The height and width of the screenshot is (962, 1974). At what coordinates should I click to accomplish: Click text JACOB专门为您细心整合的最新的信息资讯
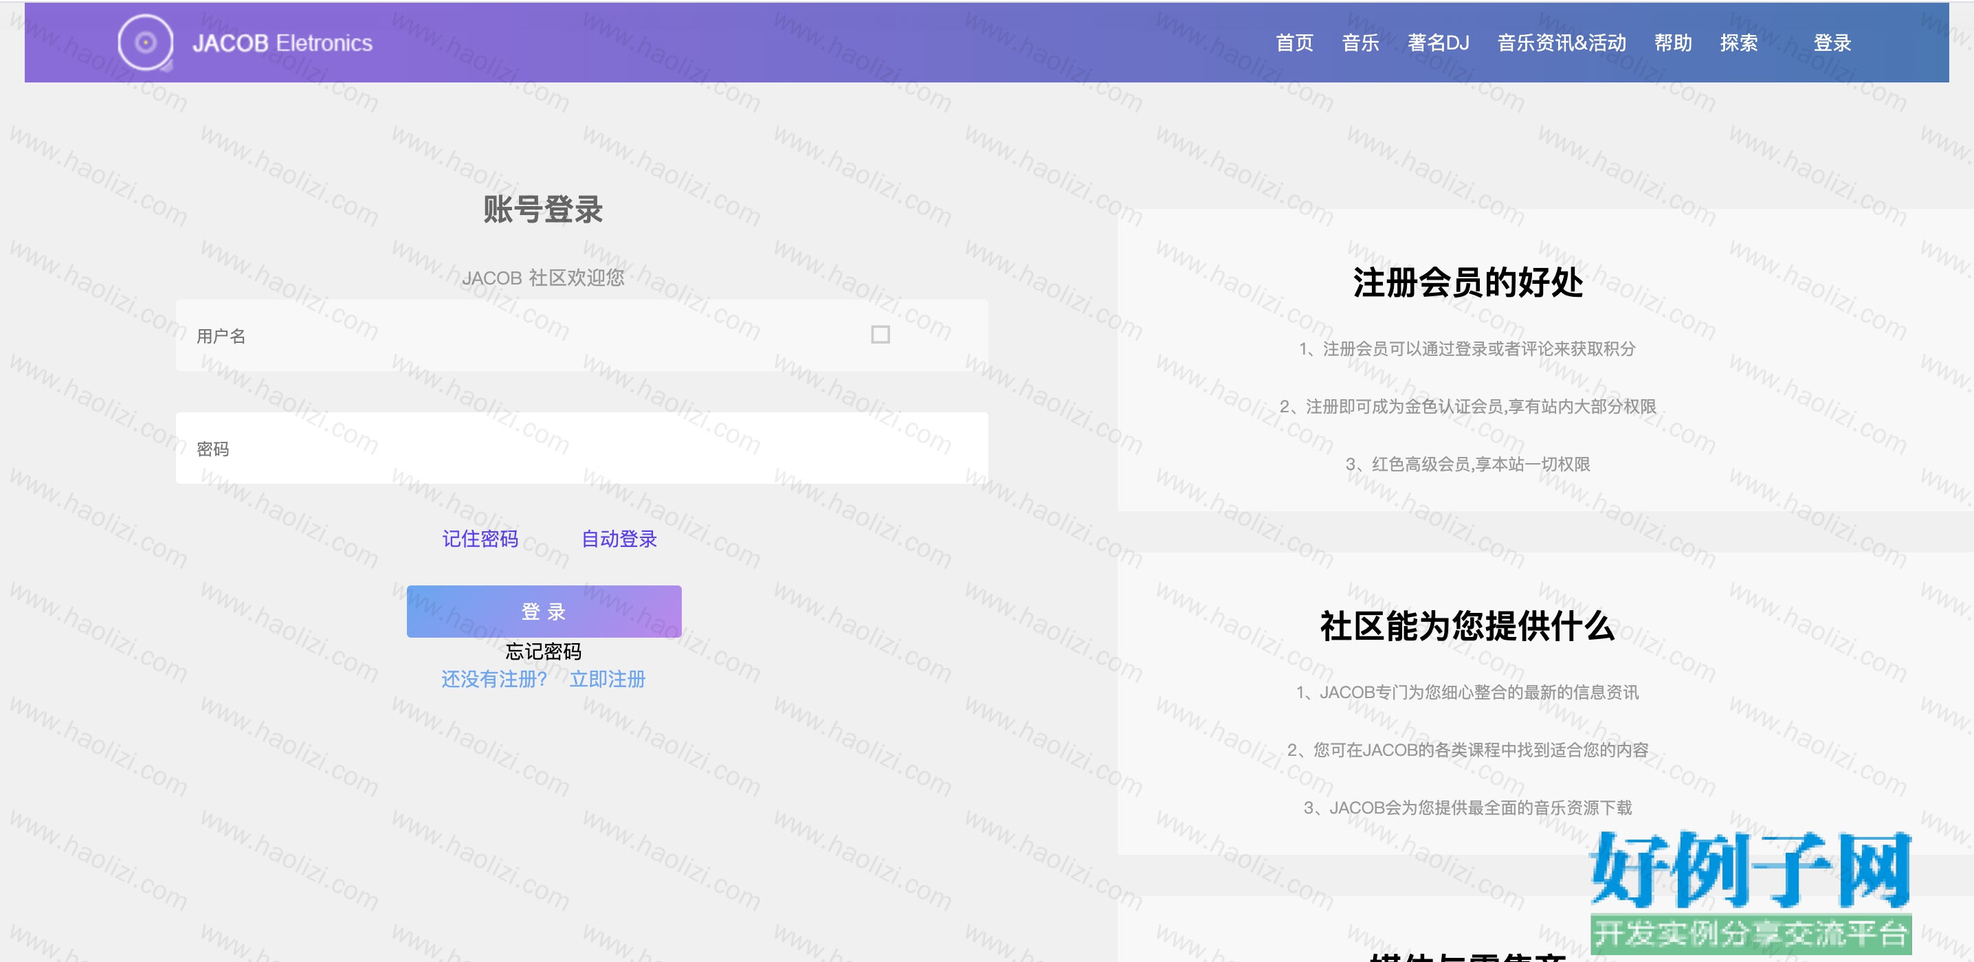1479,693
